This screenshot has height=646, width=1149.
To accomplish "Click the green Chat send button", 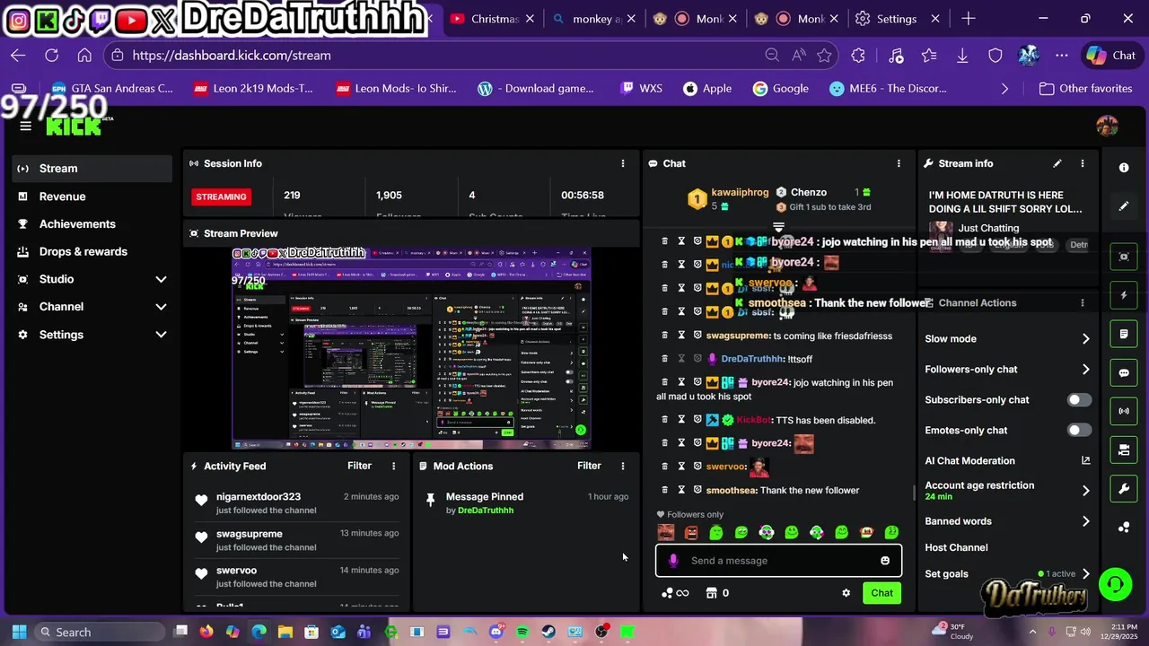I will 881,593.
